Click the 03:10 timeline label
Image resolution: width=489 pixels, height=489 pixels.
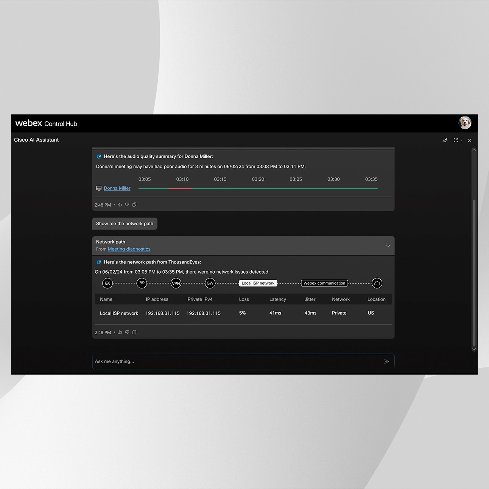182,179
